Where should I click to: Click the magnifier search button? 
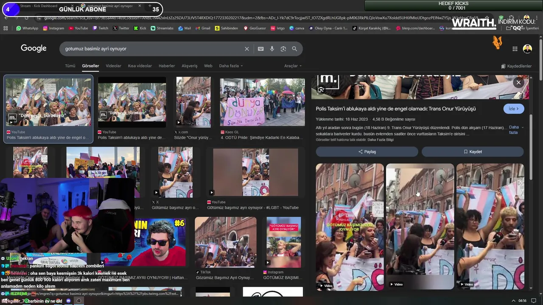pyautogui.click(x=294, y=49)
